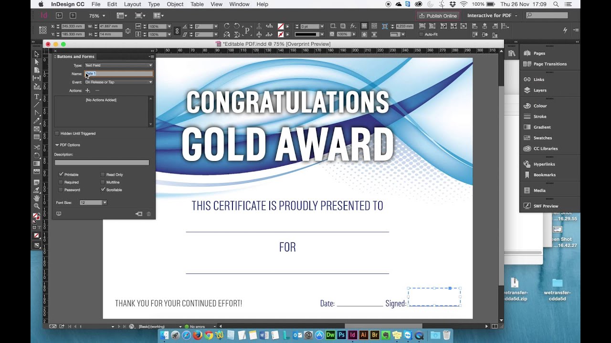Collapse the PDF Options section
Viewport: 611px width, 343px height.
tap(57, 145)
